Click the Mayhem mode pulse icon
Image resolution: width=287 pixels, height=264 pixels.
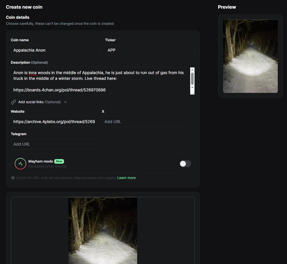click(20, 164)
